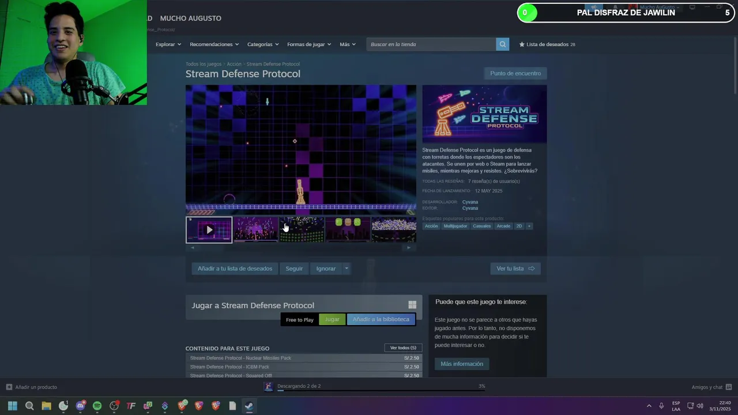Play the trailer video thumbnail
The image size is (738, 415).
click(209, 230)
